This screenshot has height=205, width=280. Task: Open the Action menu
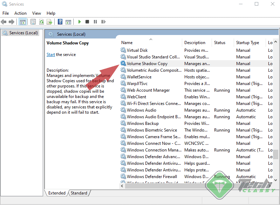click(20, 13)
